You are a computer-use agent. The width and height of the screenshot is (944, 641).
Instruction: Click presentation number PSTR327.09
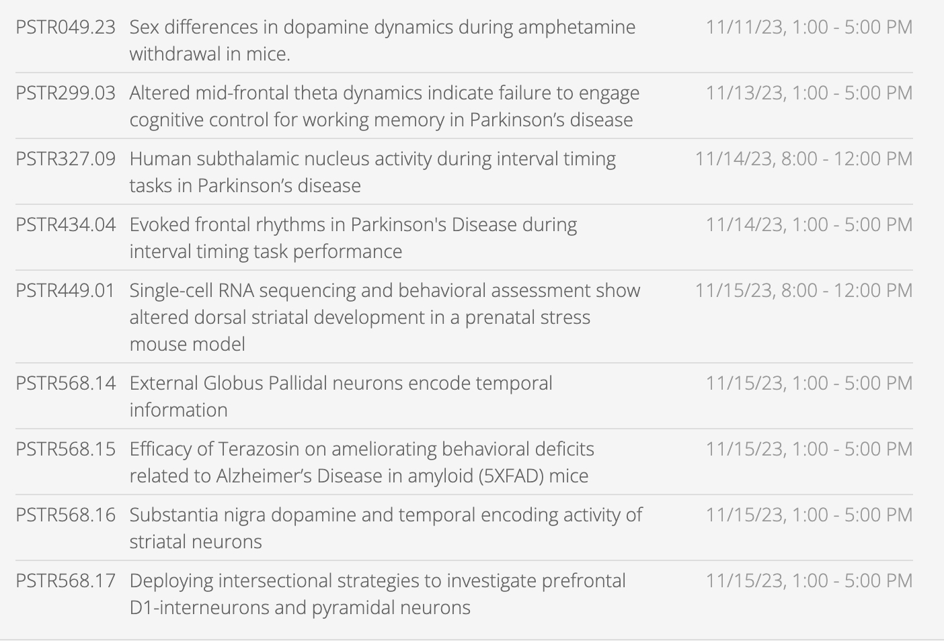(x=65, y=159)
